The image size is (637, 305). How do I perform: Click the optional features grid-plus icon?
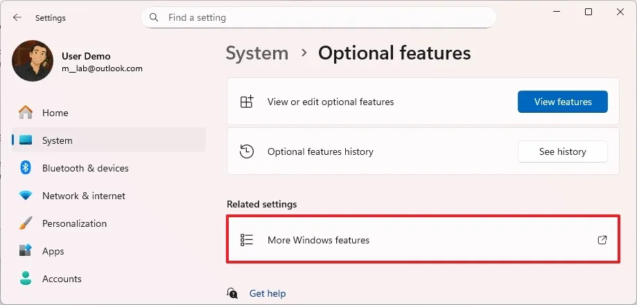coord(247,102)
